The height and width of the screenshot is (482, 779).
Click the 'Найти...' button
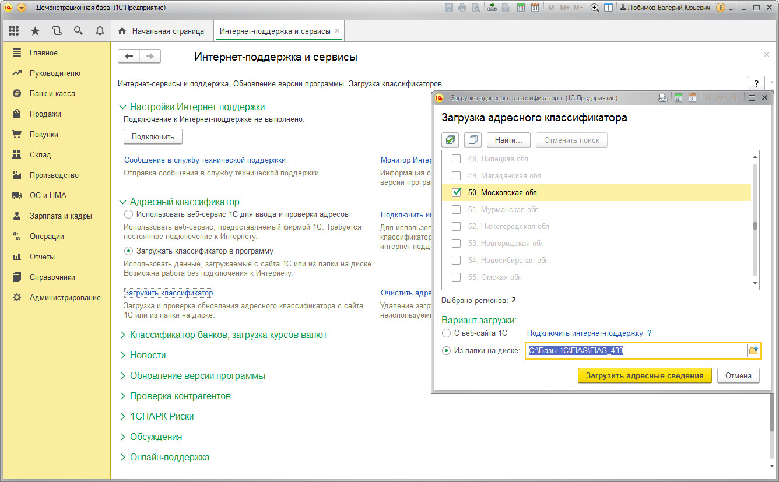tap(508, 140)
